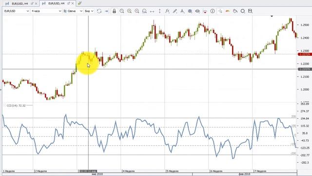This screenshot has width=312, height=176.
Task: Click the small black triangle marker above chart
Action: coord(272,16)
